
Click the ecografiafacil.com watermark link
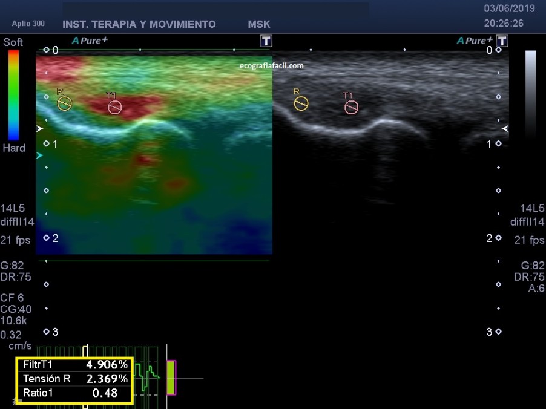(271, 65)
